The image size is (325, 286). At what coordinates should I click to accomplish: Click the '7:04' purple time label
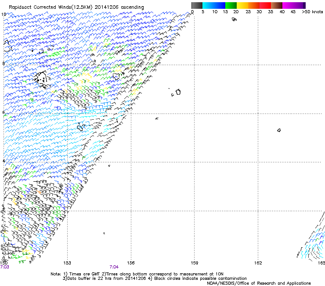tap(114, 267)
